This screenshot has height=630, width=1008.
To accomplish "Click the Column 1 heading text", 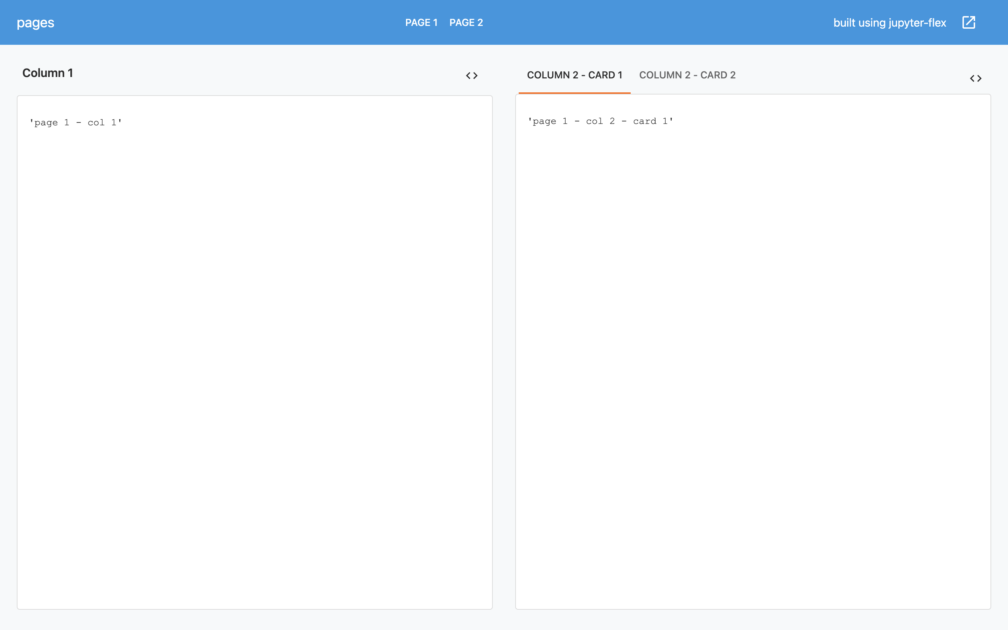I will click(x=48, y=73).
